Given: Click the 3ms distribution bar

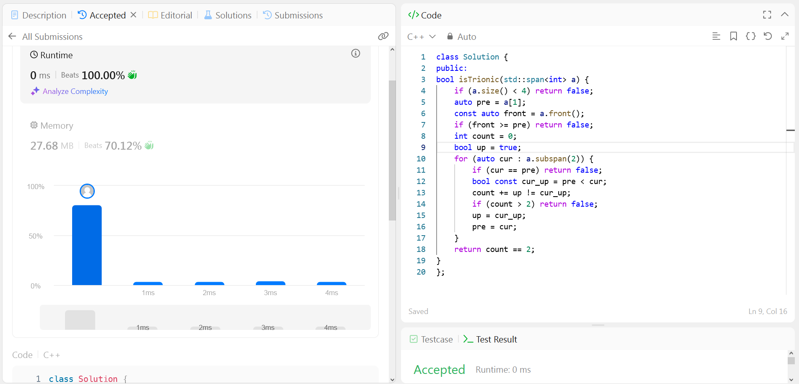Looking at the screenshot, I should point(271,283).
